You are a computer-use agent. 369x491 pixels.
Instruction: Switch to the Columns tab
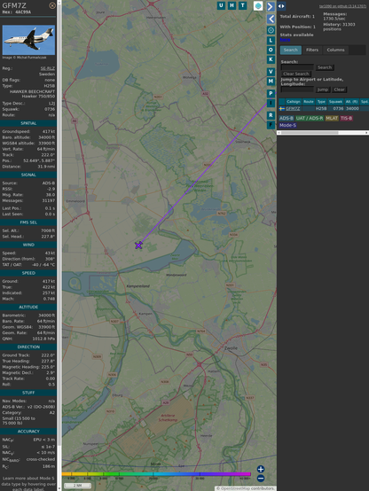(x=335, y=50)
